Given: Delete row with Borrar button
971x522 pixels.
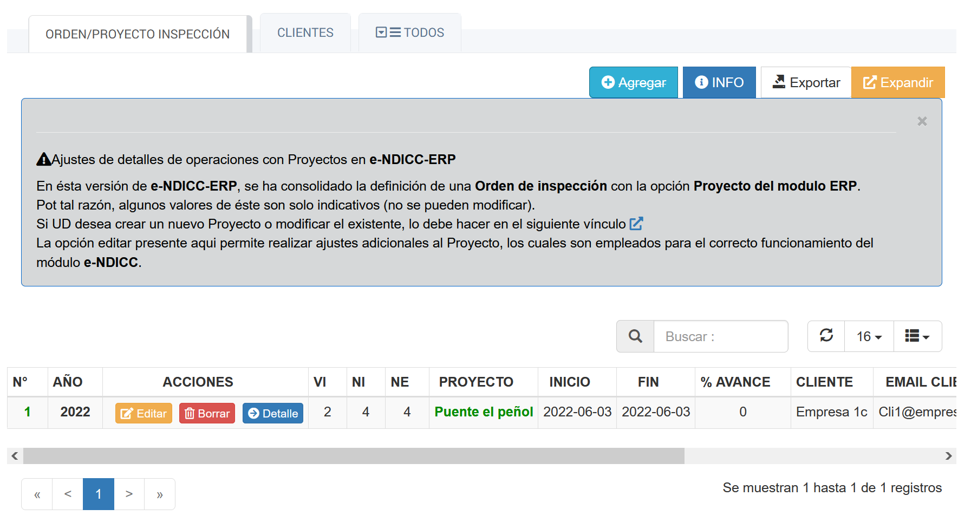Looking at the screenshot, I should 207,413.
